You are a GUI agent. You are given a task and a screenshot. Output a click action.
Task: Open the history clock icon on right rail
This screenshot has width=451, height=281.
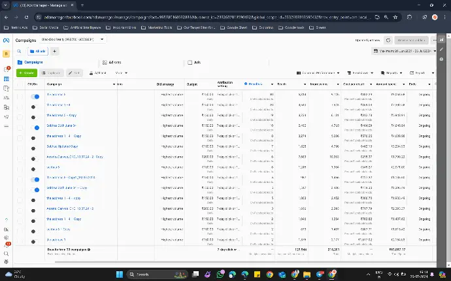pyautogui.click(x=441, y=59)
